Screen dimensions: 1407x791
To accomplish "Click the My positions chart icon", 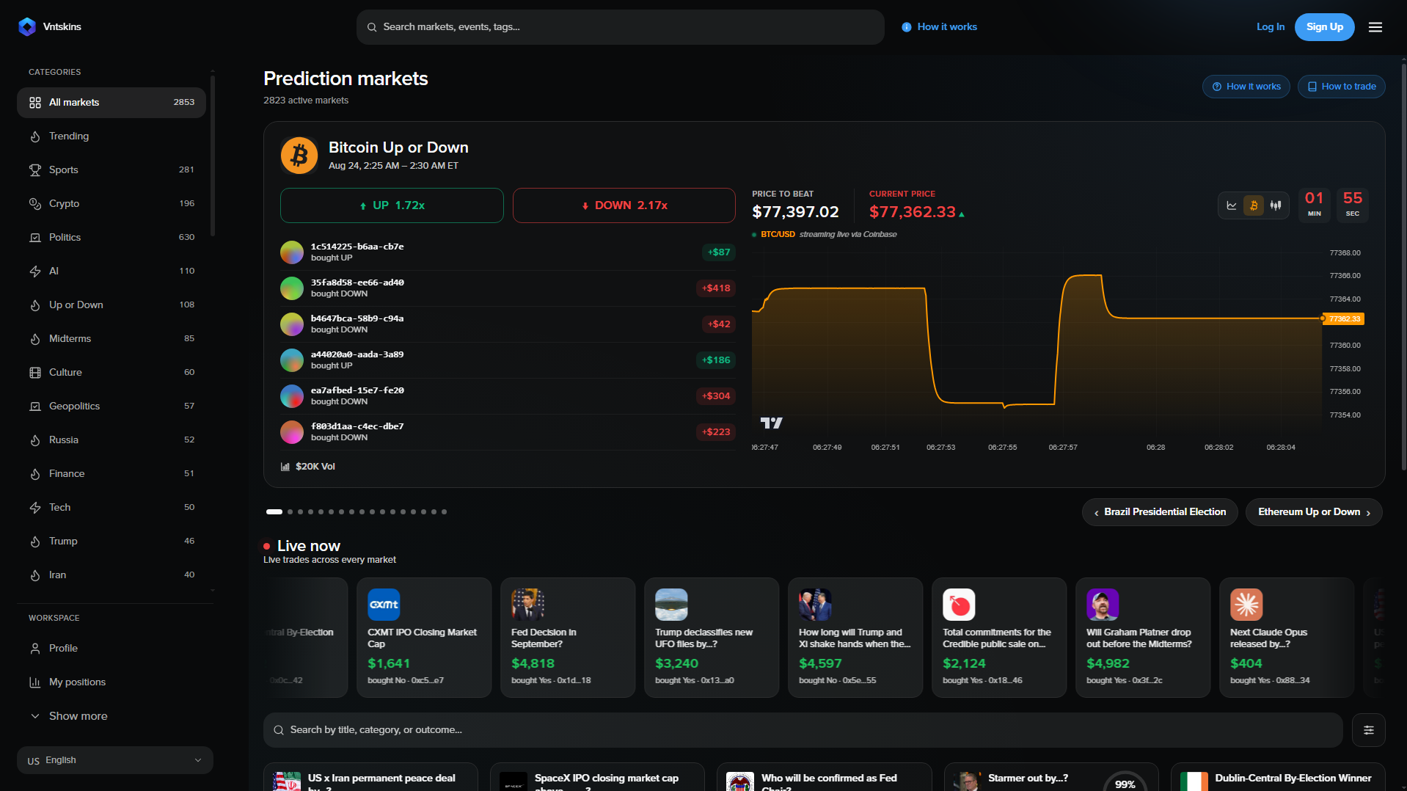I will [x=35, y=682].
